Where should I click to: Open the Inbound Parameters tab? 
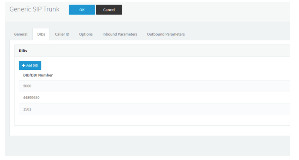pos(120,34)
